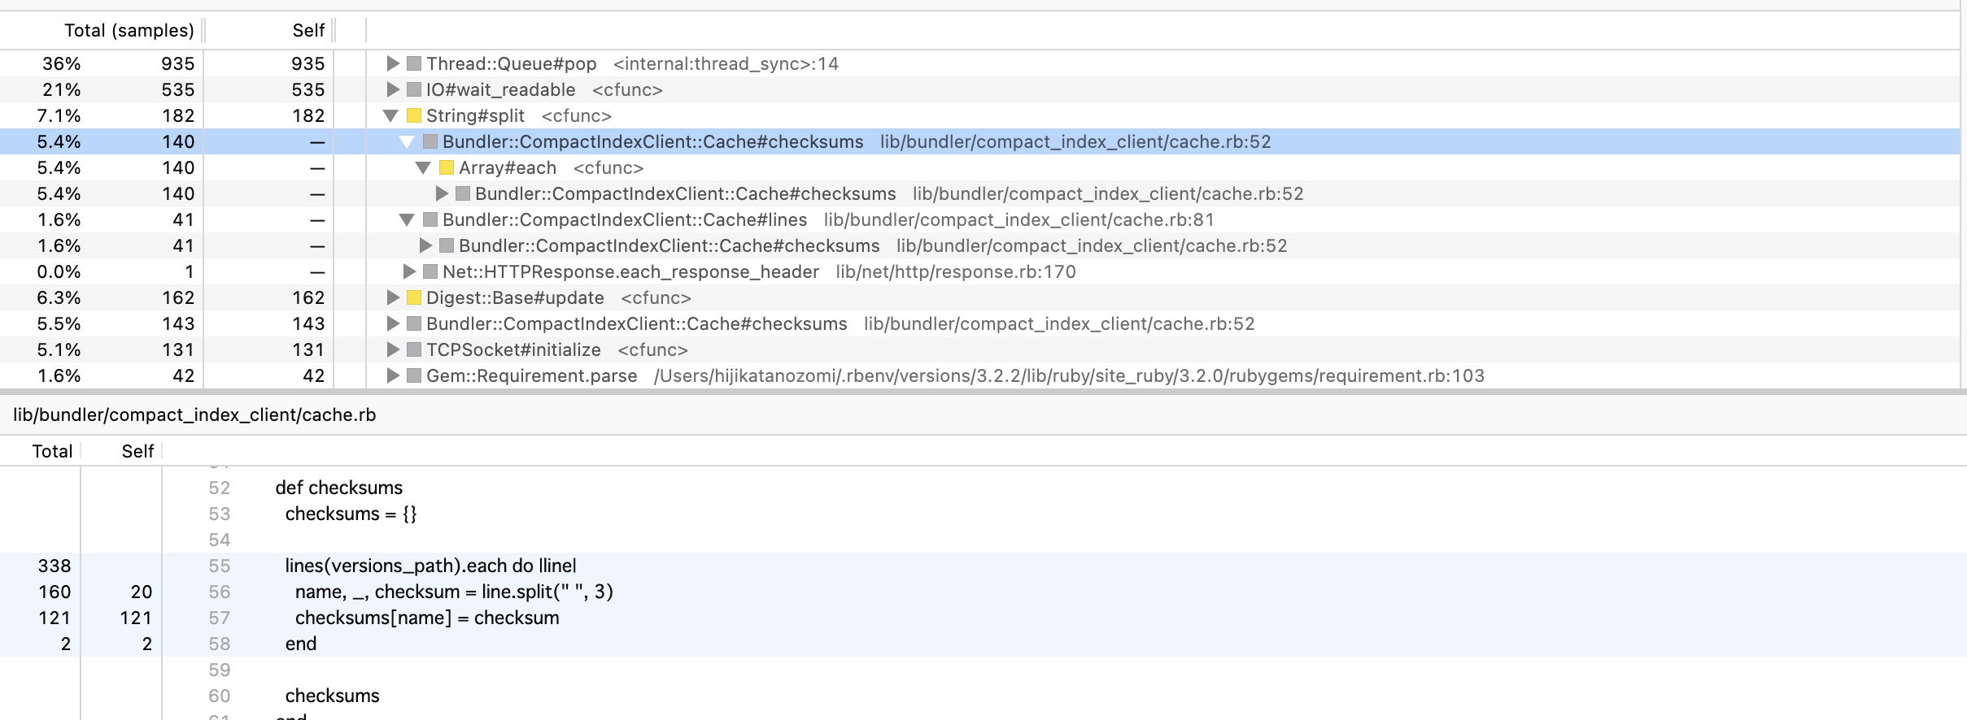Screen dimensions: 1967x720
Task: Click the gray icon beside Thread::Queue#pop
Action: click(414, 63)
